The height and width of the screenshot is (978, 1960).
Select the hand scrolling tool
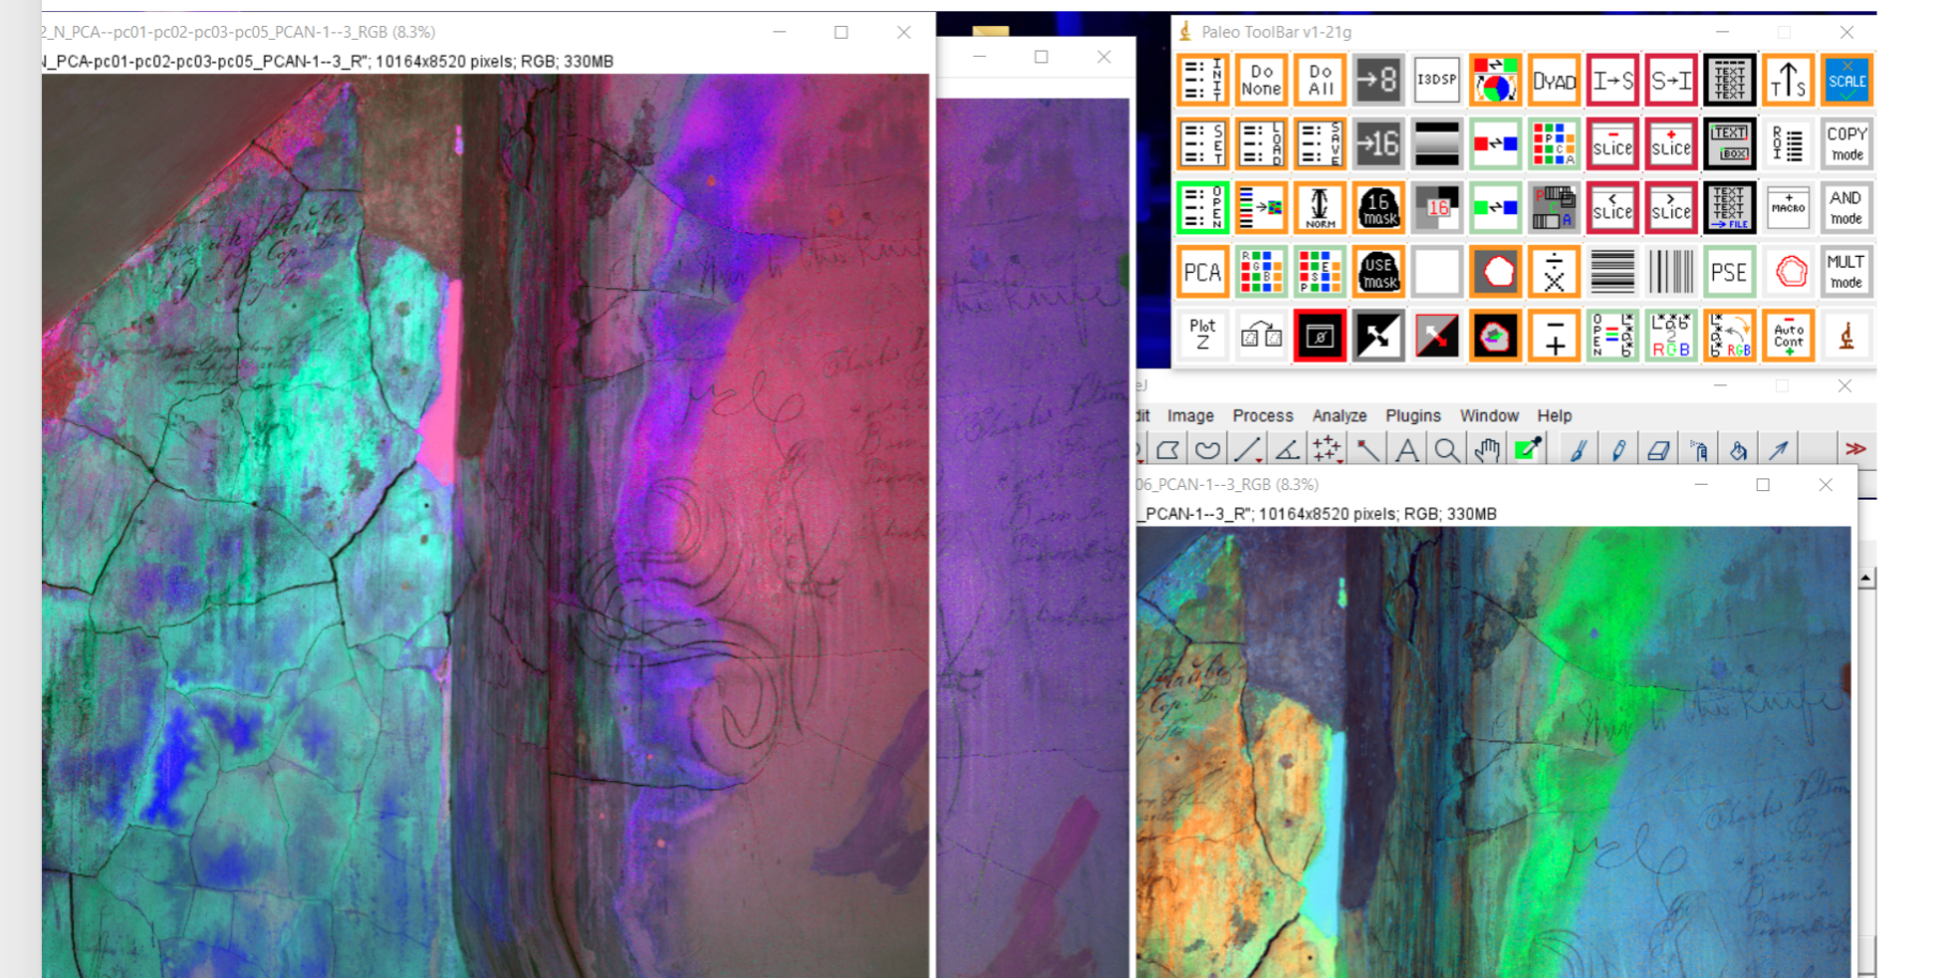click(1487, 450)
